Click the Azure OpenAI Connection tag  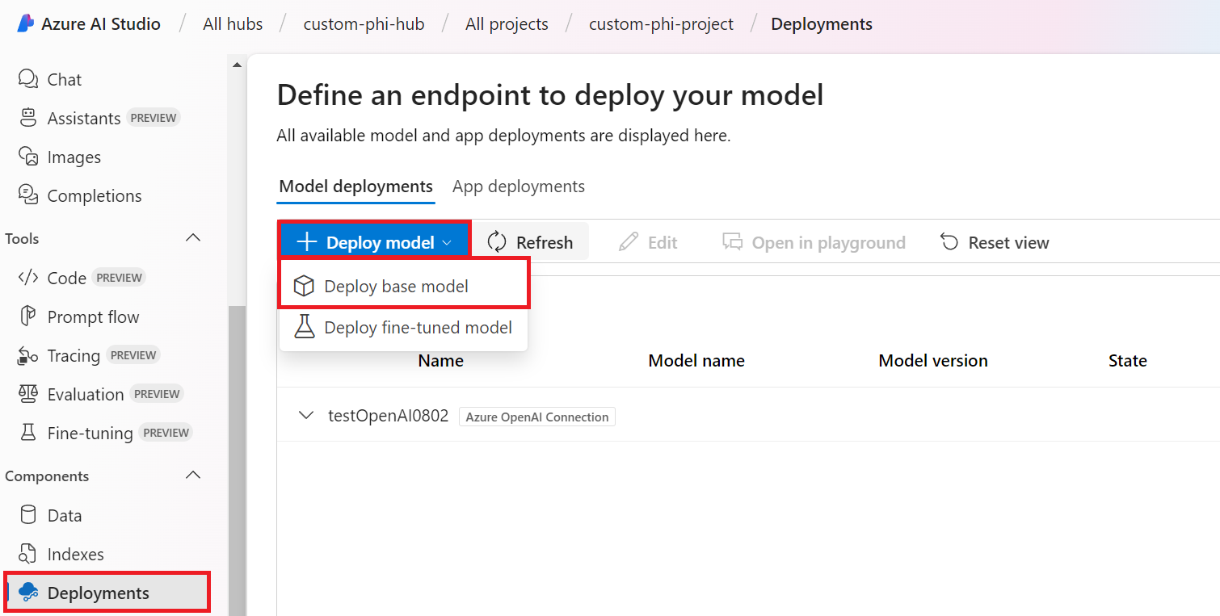point(537,417)
